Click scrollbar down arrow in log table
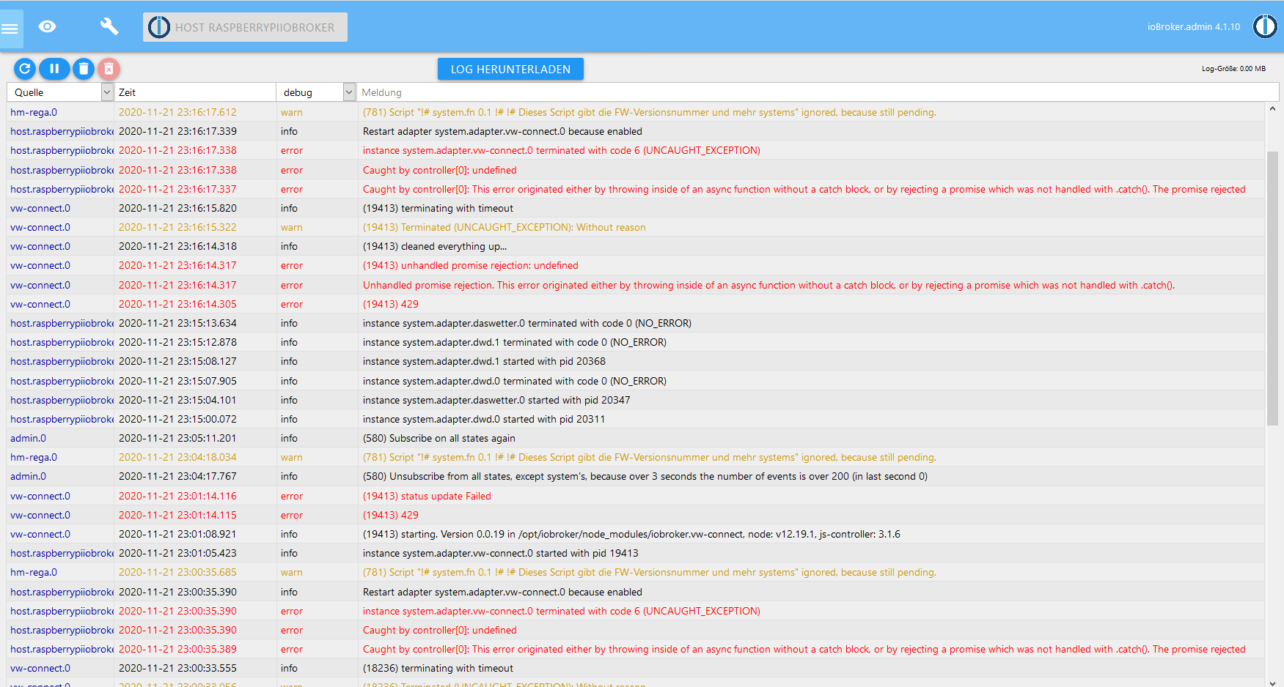1284x687 pixels. (1272, 682)
